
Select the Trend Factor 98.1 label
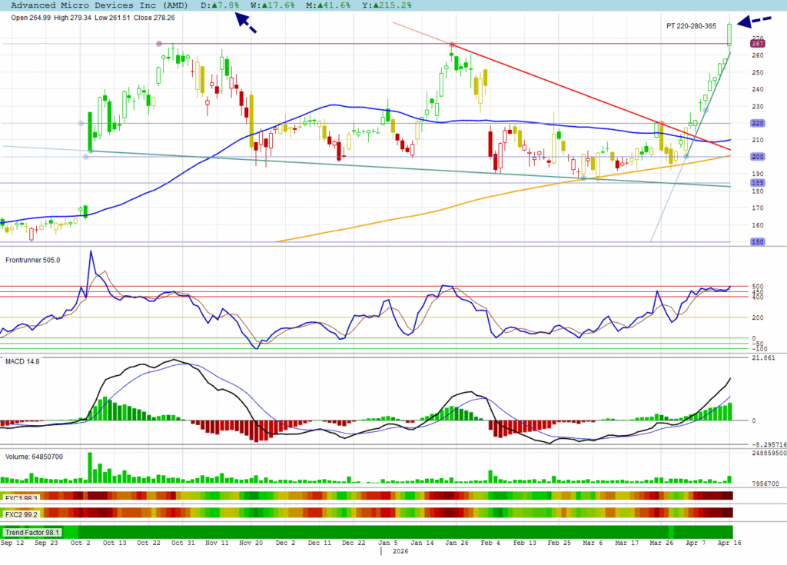(x=32, y=532)
